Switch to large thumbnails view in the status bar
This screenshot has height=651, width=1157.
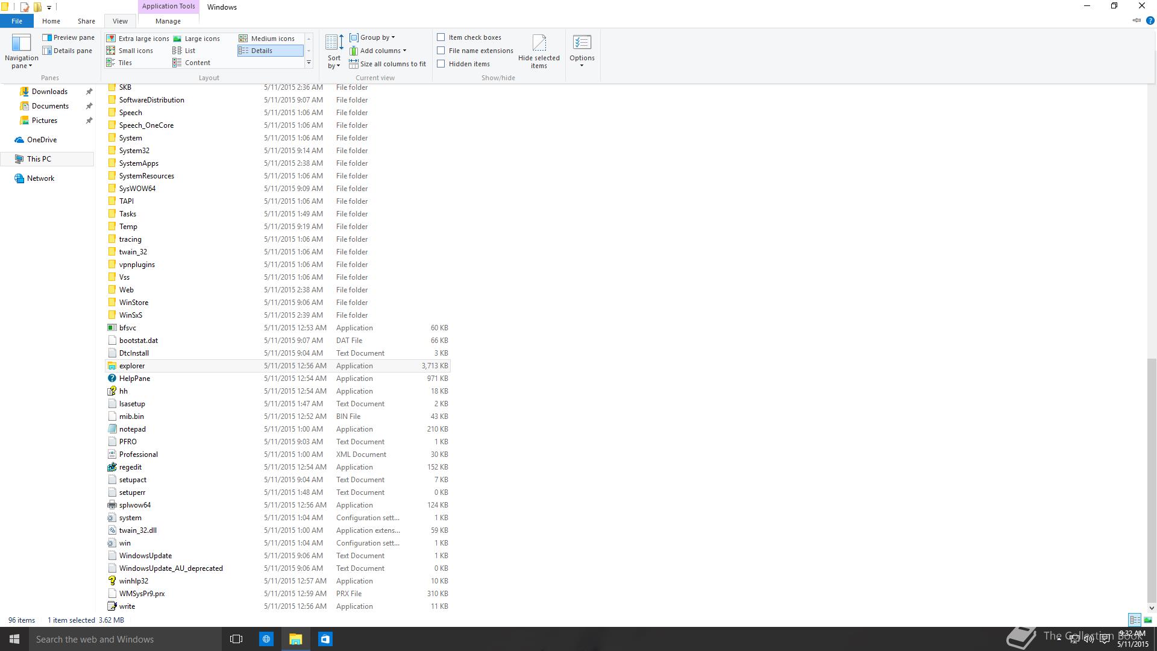[1148, 620]
